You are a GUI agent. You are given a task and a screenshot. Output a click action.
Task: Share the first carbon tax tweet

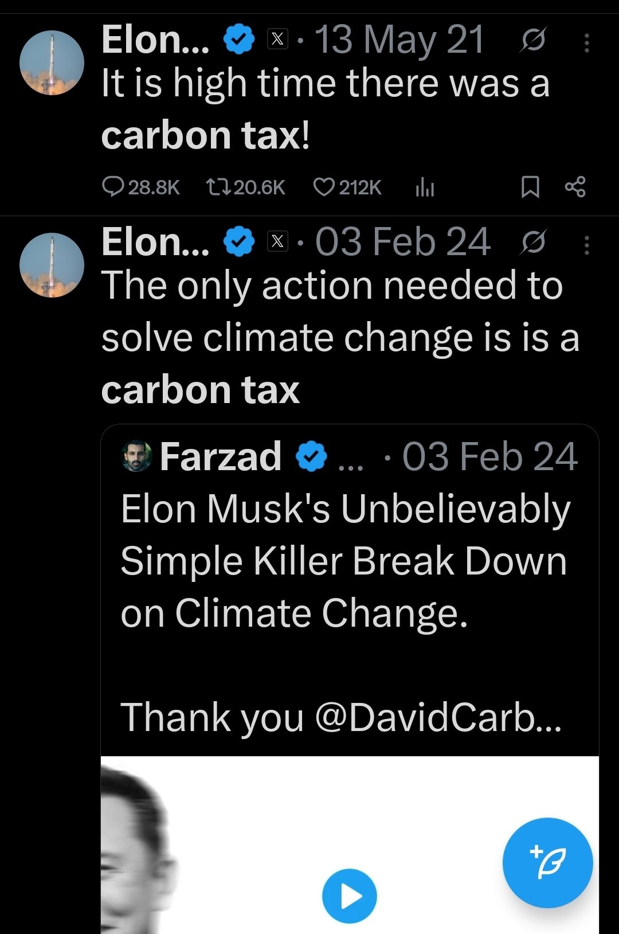pos(575,187)
